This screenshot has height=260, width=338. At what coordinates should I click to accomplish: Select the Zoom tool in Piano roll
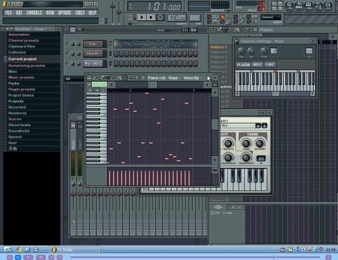[130, 78]
